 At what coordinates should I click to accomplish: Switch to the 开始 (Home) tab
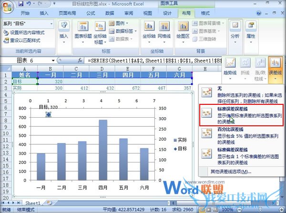25,13
